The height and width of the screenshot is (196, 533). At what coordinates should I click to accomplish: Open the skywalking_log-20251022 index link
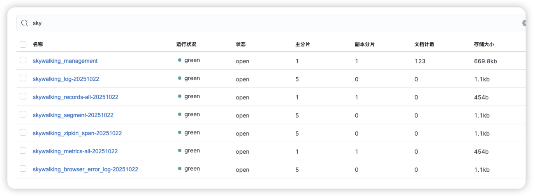66,79
